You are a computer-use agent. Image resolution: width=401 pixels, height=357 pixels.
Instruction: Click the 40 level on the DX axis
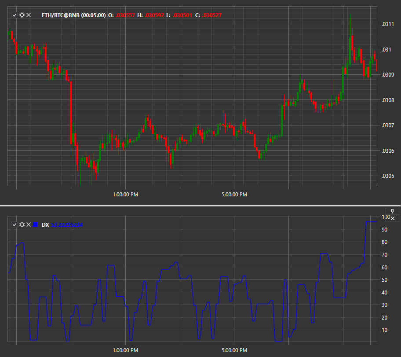[x=384, y=292]
